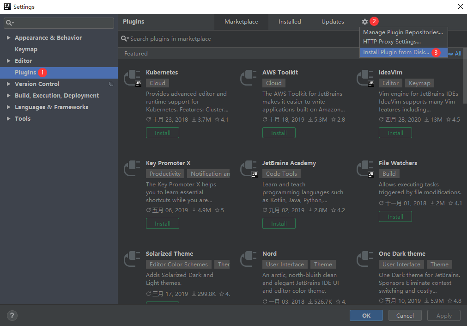467x326 pixels.
Task: Click the Search plugins in marketplace field
Action: coord(238,39)
